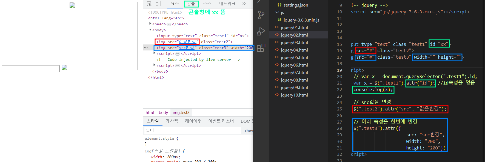Open the 계산됨 (Computed) sub-tab
The height and width of the screenshot is (162, 485).
pos(172,121)
